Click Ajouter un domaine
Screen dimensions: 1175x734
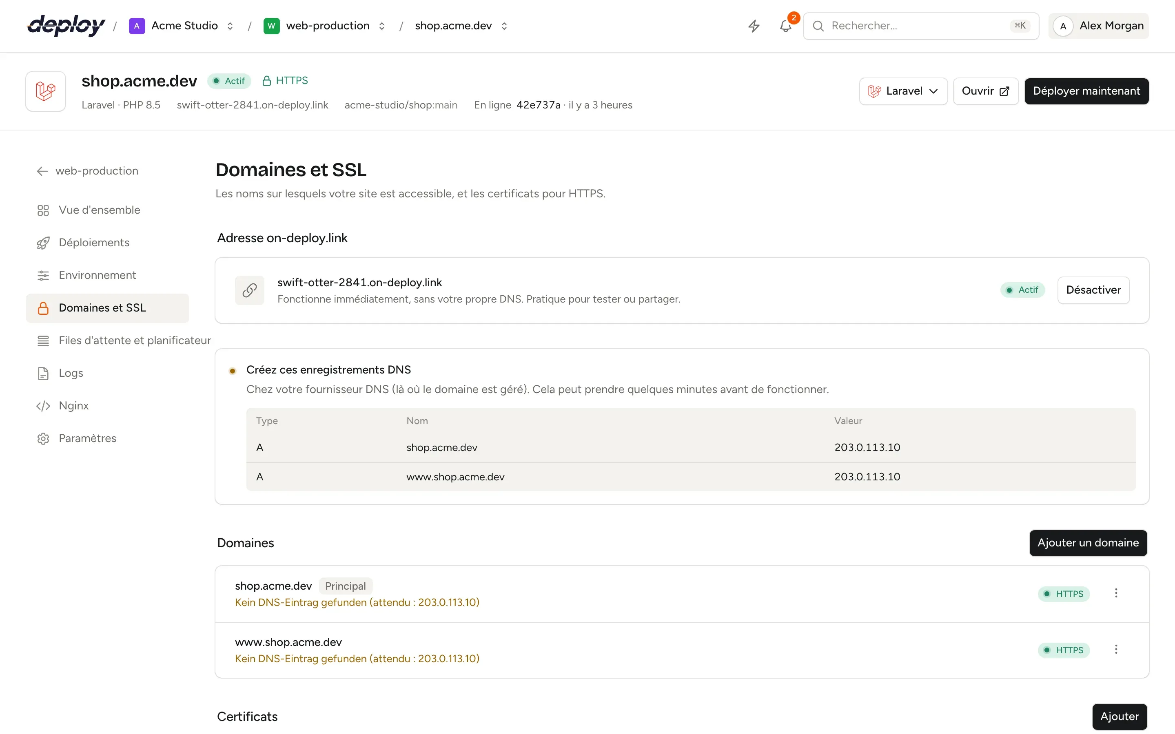point(1088,543)
